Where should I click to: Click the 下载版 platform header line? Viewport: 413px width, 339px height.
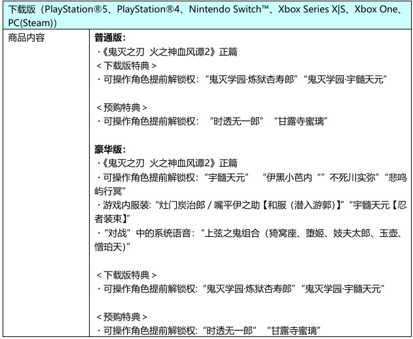tap(206, 9)
